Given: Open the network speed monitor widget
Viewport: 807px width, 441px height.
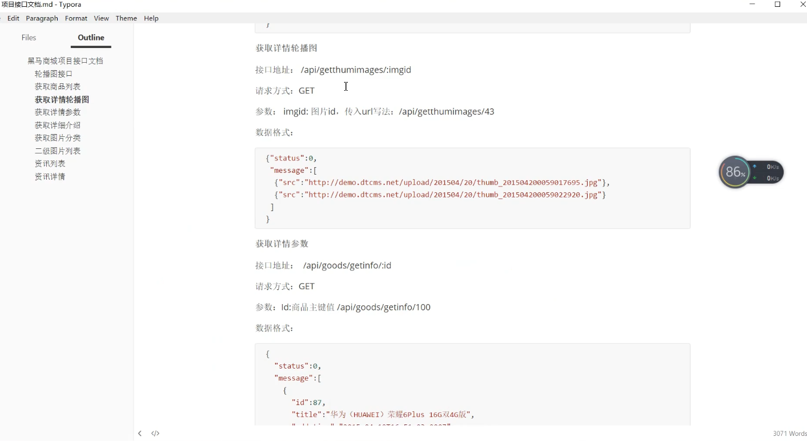Looking at the screenshot, I should (751, 172).
